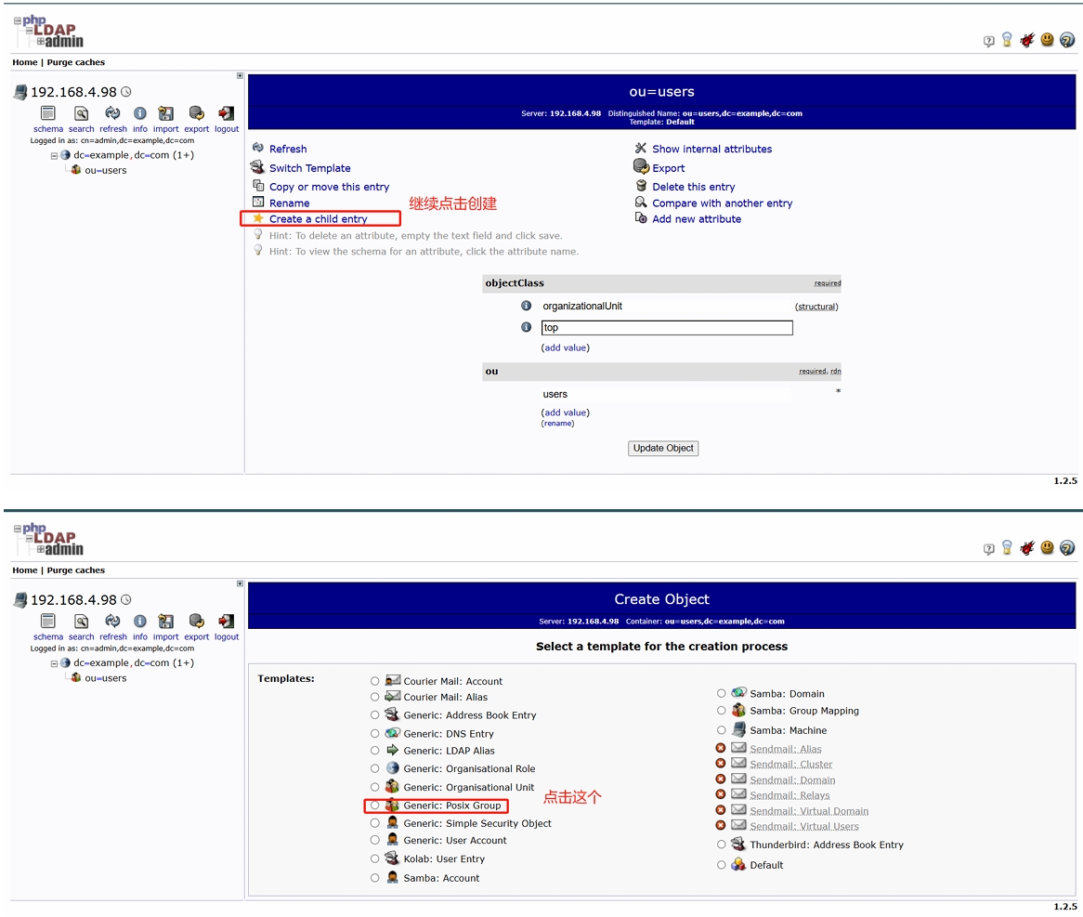
Task: Click the objectClass text field containing top
Action: point(667,327)
